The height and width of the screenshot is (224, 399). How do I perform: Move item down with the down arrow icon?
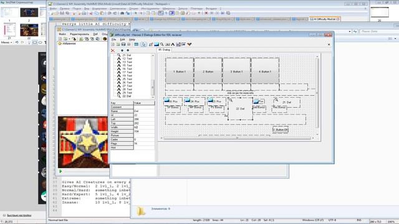point(128,50)
